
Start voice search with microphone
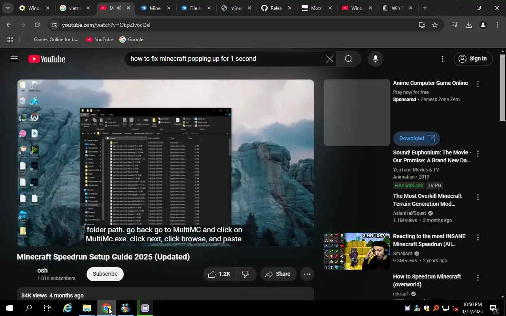pos(375,59)
